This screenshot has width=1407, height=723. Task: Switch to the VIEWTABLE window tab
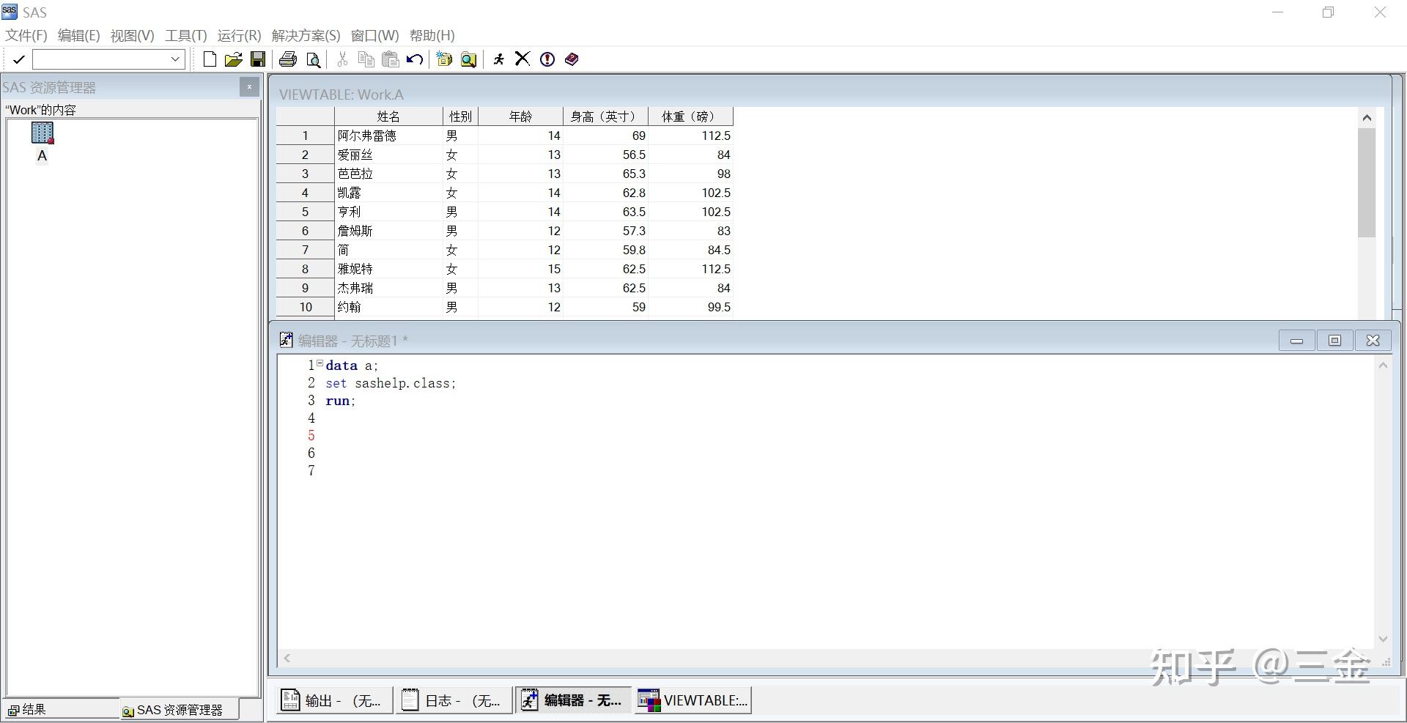693,700
